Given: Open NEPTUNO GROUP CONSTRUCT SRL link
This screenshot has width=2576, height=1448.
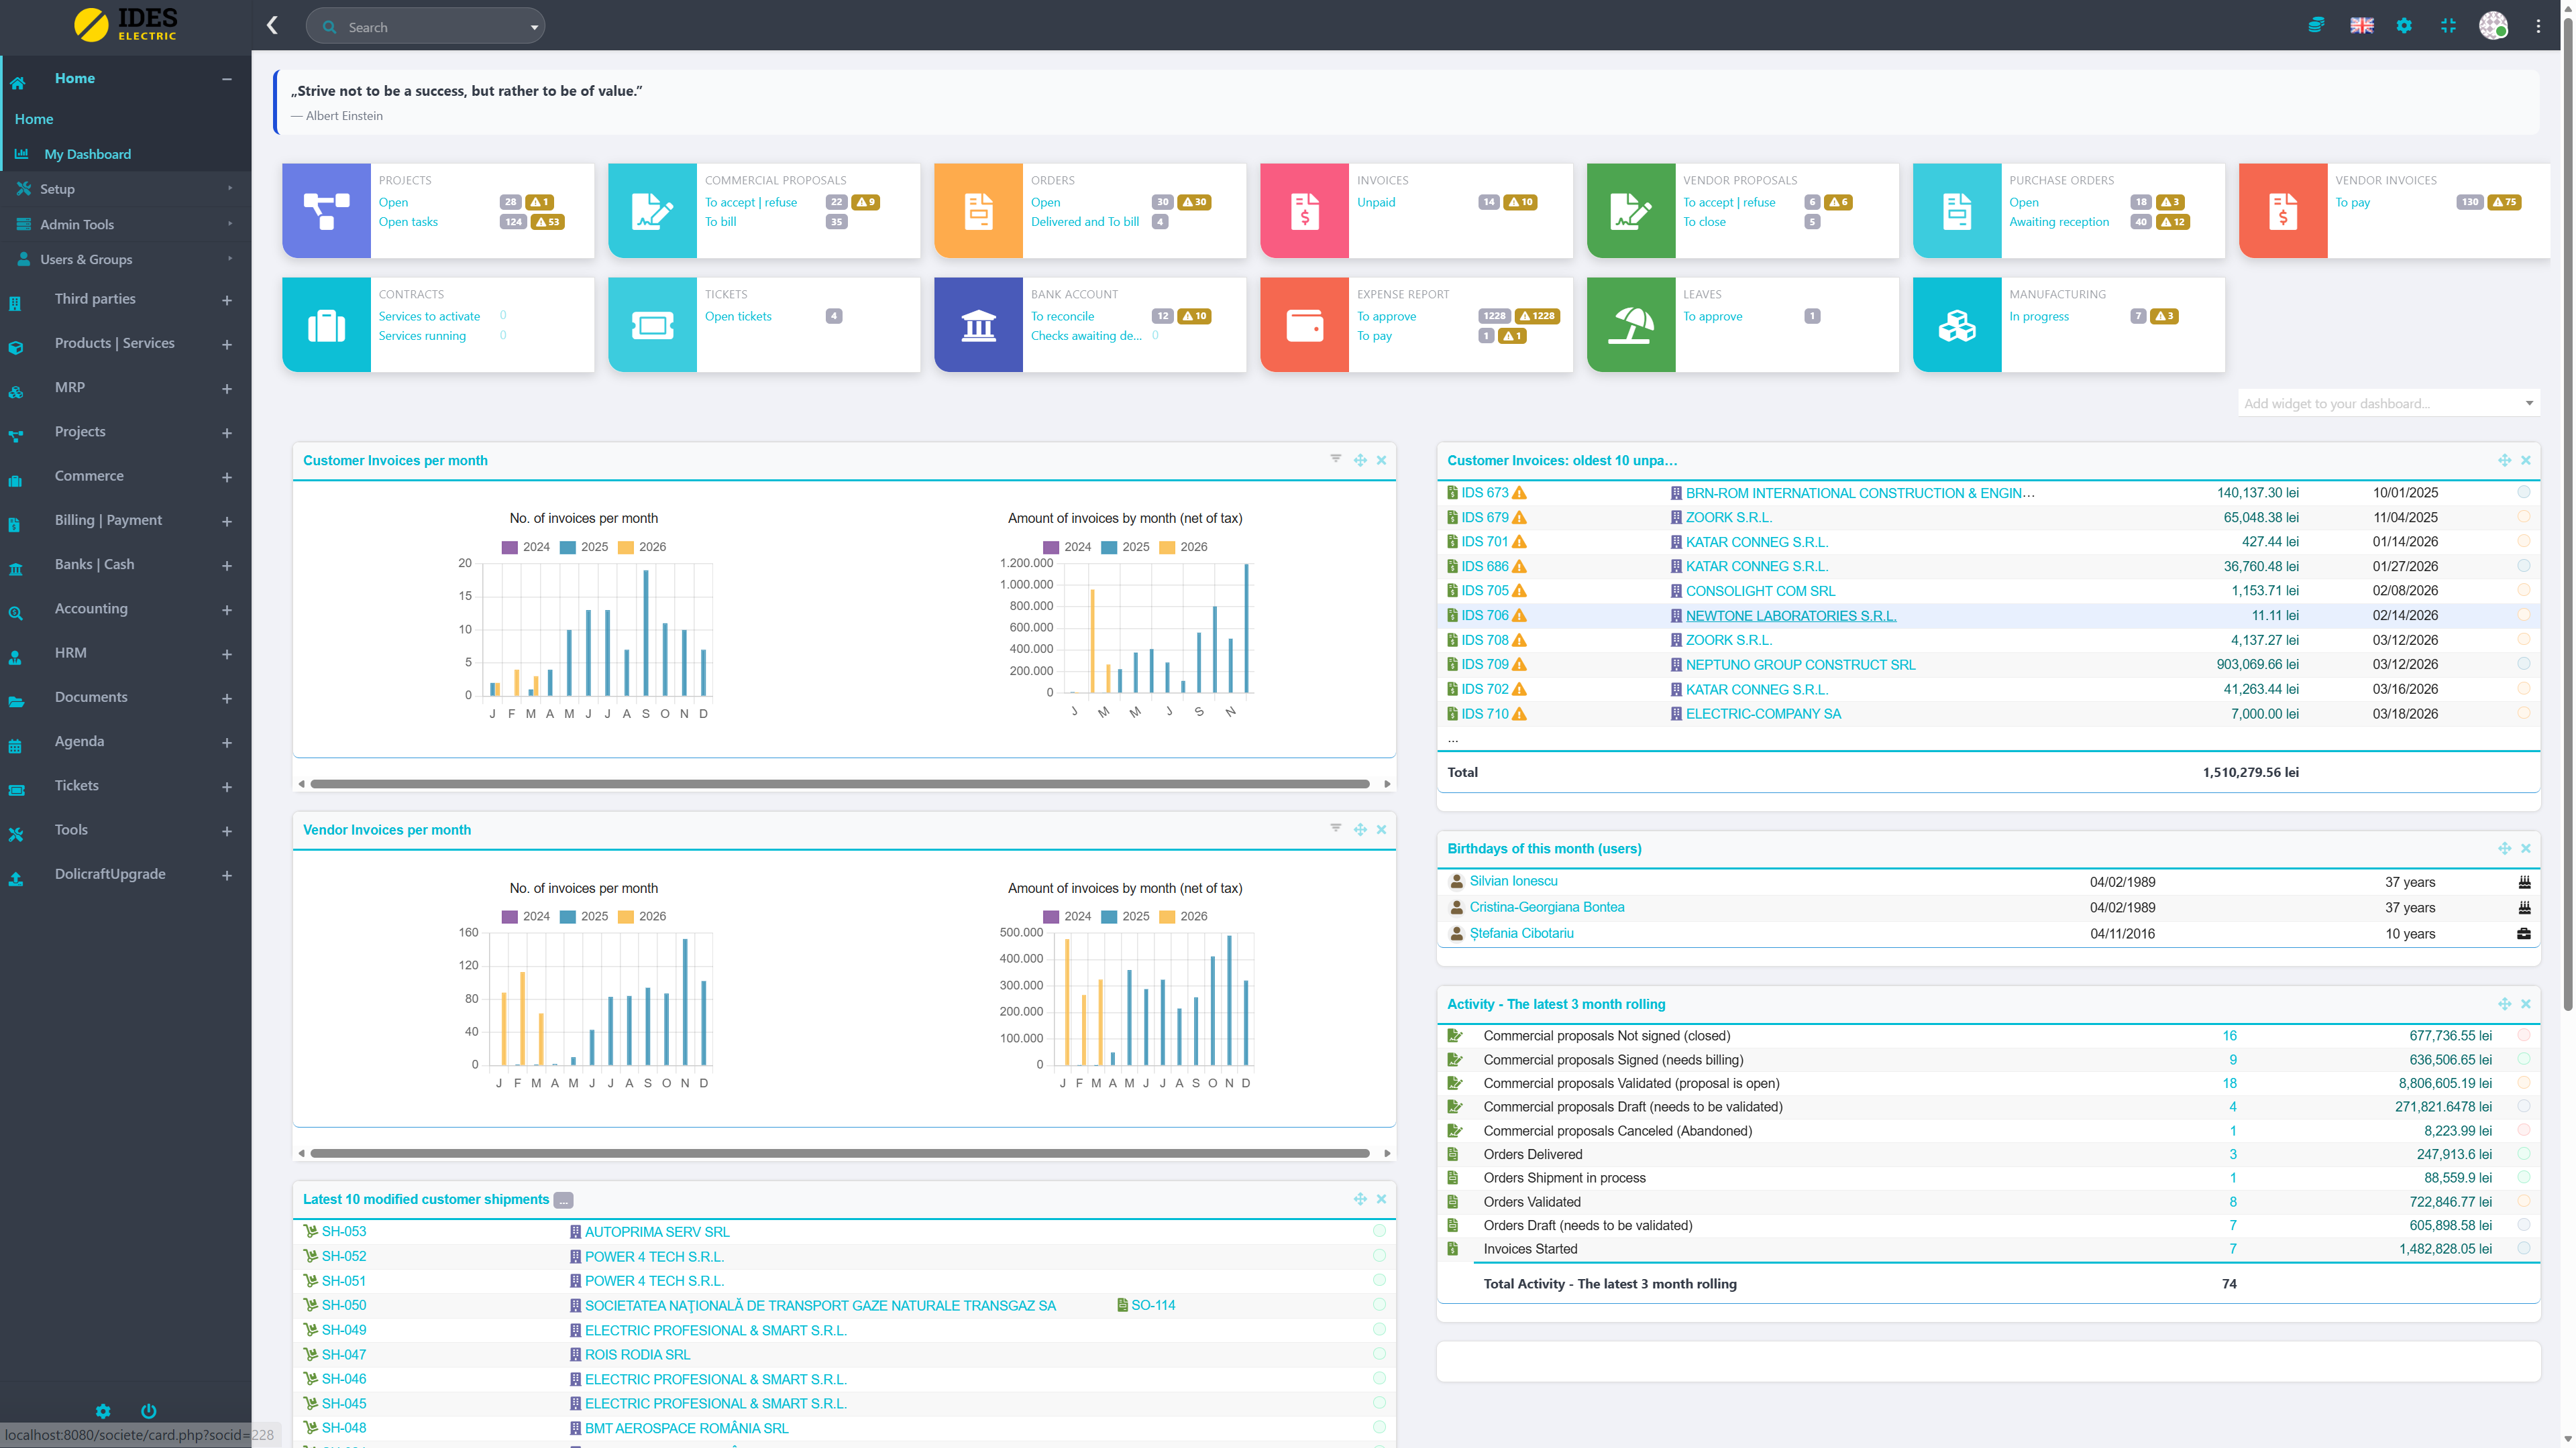Looking at the screenshot, I should (1800, 664).
